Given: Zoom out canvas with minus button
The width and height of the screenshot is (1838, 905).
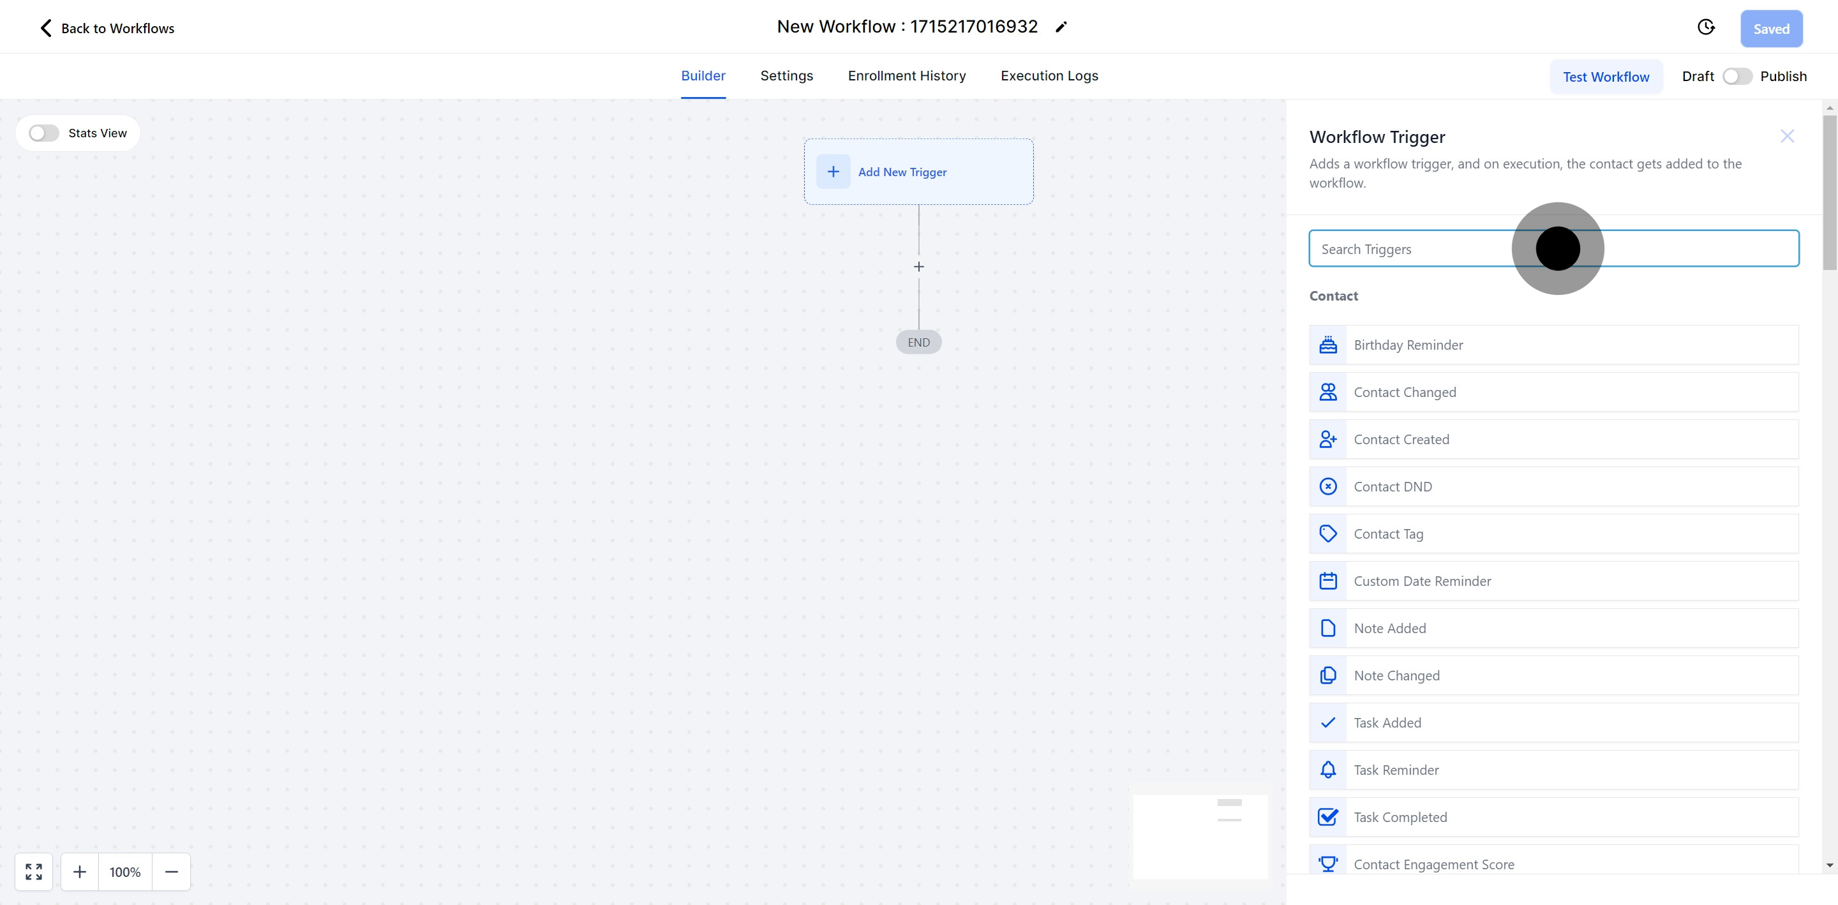Looking at the screenshot, I should pos(171,871).
